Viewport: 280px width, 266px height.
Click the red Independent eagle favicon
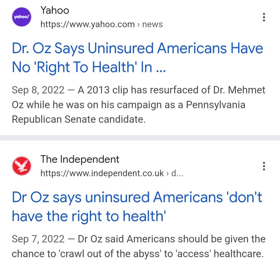(22, 166)
